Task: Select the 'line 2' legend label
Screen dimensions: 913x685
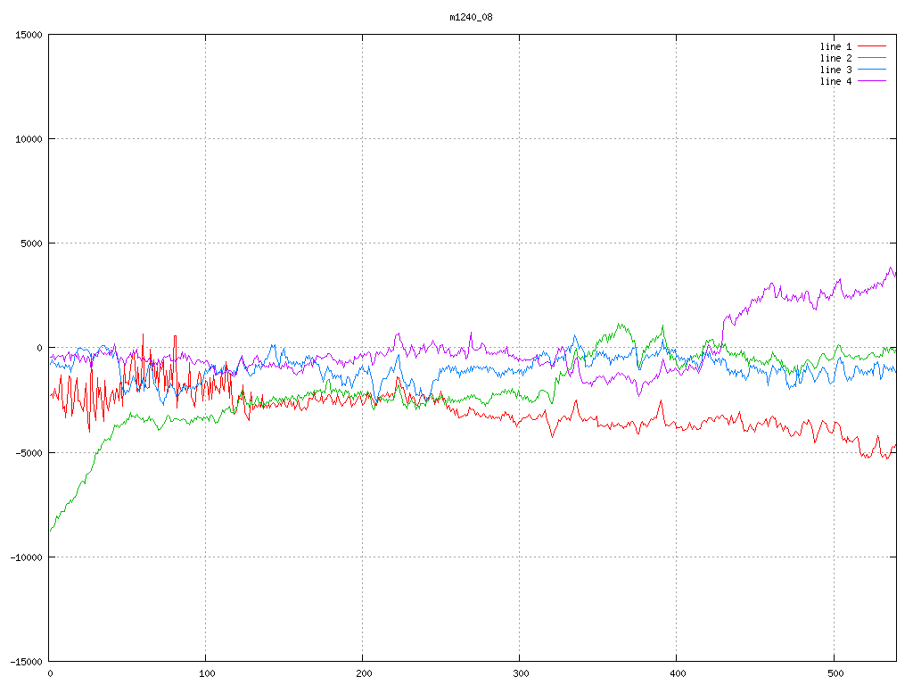Action: tap(835, 58)
